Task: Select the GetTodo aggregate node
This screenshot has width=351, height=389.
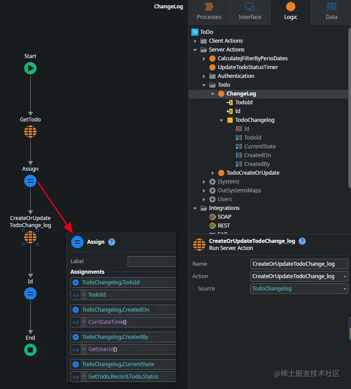Action: 30,132
